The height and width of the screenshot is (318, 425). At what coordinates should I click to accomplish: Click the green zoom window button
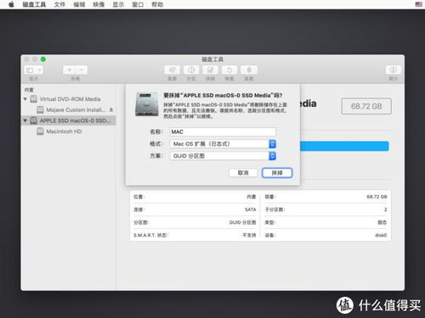[43, 59]
